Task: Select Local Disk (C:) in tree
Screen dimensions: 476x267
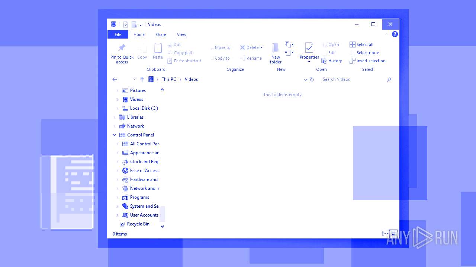Action: click(x=144, y=108)
